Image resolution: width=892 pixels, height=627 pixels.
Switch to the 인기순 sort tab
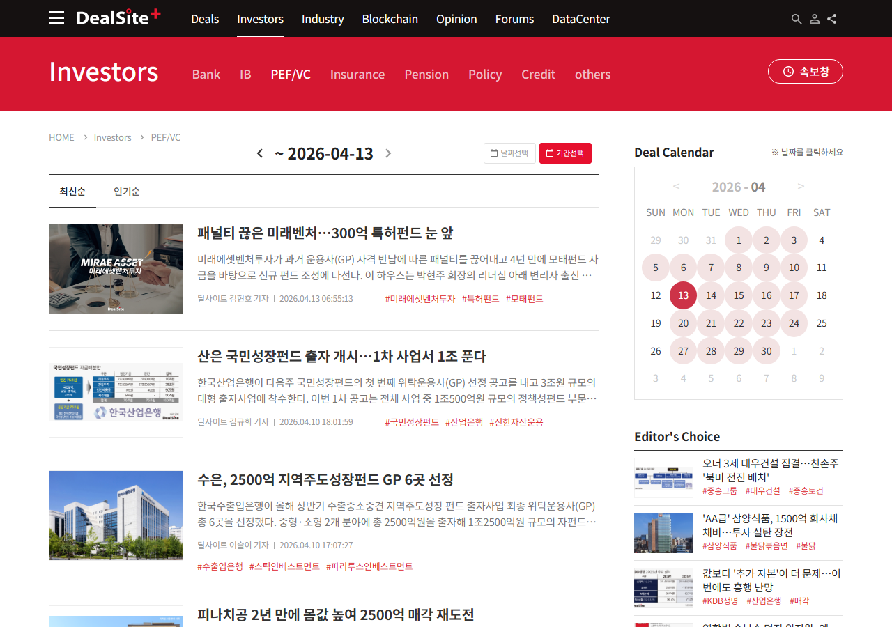pyautogui.click(x=127, y=192)
